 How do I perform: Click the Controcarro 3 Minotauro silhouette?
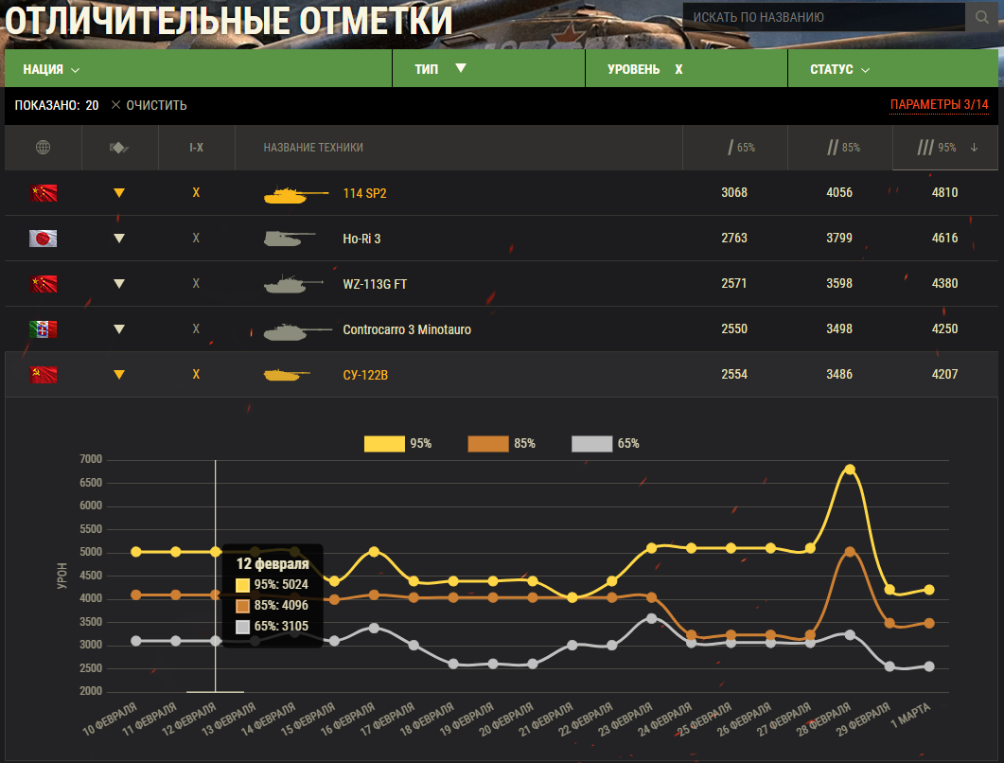[x=298, y=330]
